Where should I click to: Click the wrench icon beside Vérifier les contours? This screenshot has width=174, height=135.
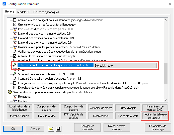tap(15, 52)
